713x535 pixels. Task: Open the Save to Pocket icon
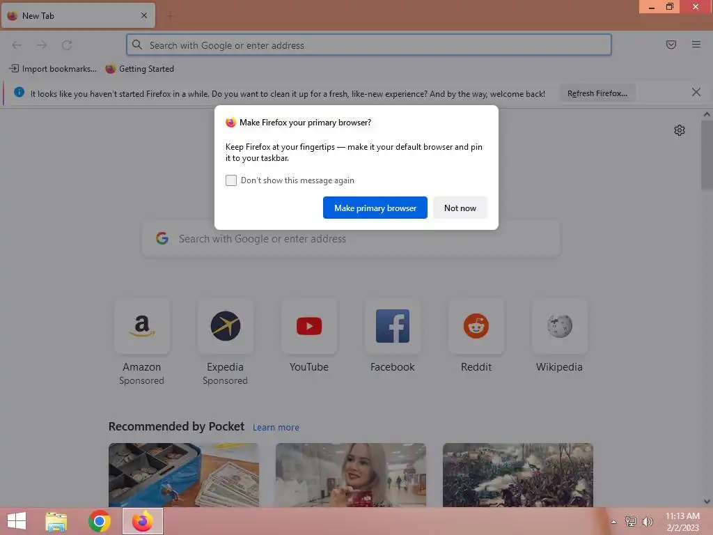[671, 45]
